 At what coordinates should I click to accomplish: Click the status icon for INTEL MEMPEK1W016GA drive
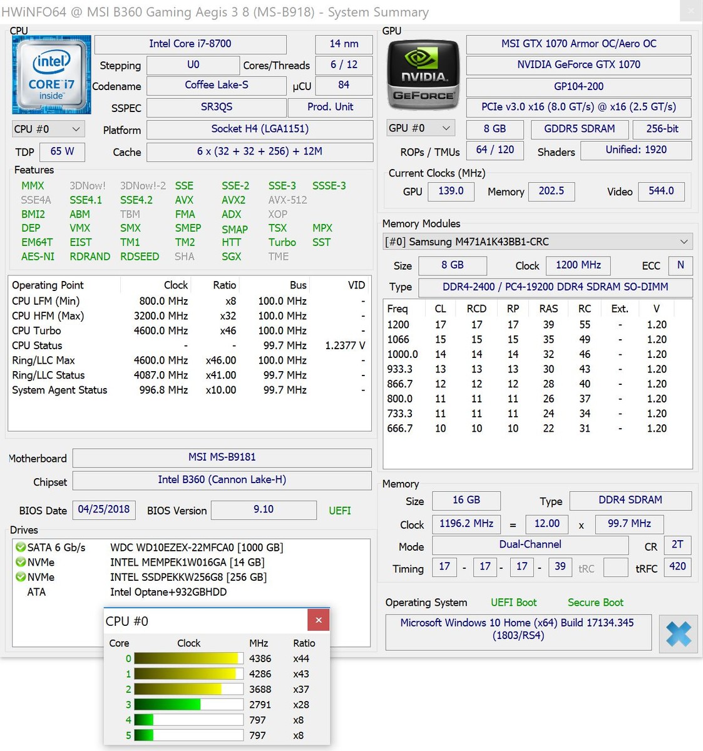point(21,562)
